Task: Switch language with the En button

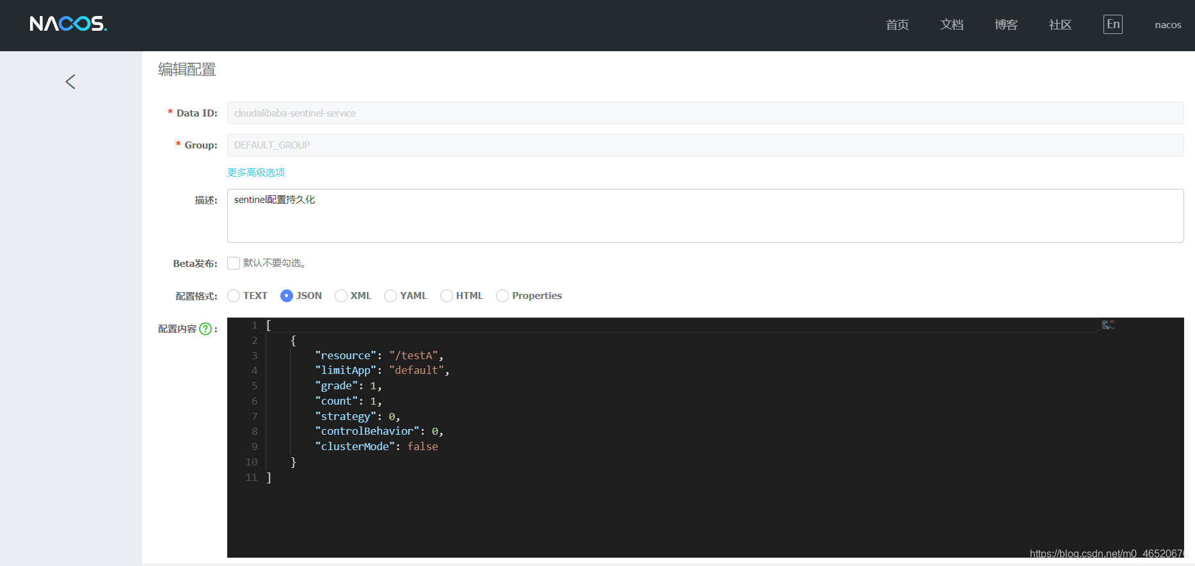Action: [x=1113, y=24]
